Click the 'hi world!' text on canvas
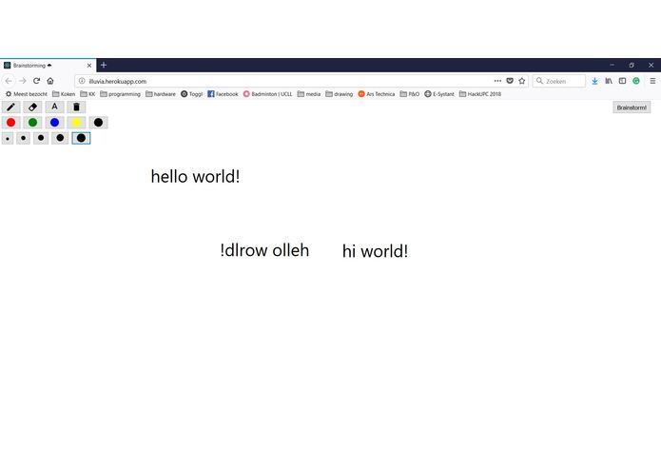This screenshot has width=661, height=470. click(x=375, y=251)
